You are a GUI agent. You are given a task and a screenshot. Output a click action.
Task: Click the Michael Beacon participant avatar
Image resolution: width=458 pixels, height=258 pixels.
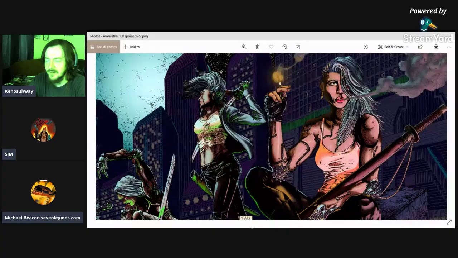point(43,192)
